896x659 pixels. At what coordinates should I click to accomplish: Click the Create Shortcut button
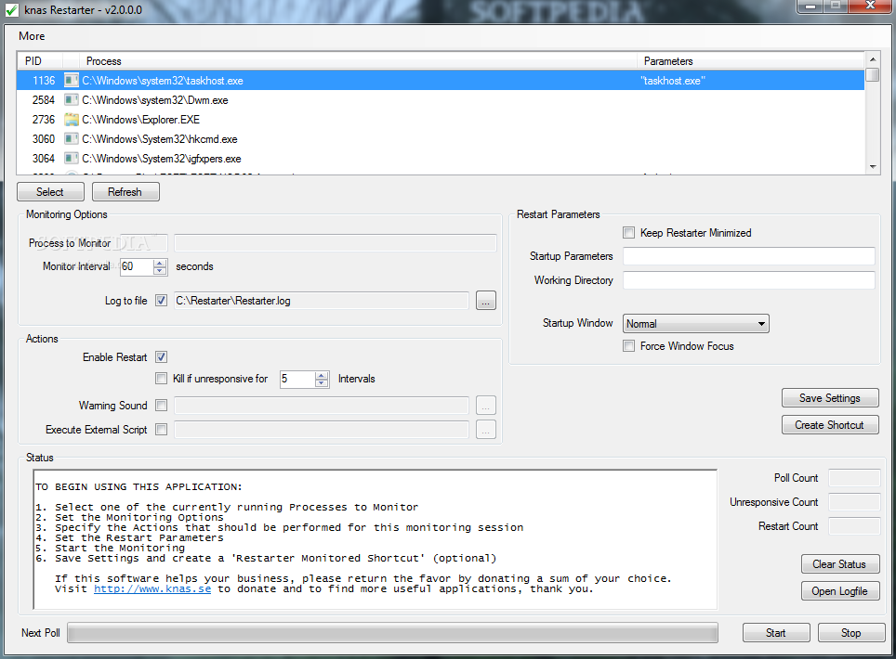click(830, 424)
